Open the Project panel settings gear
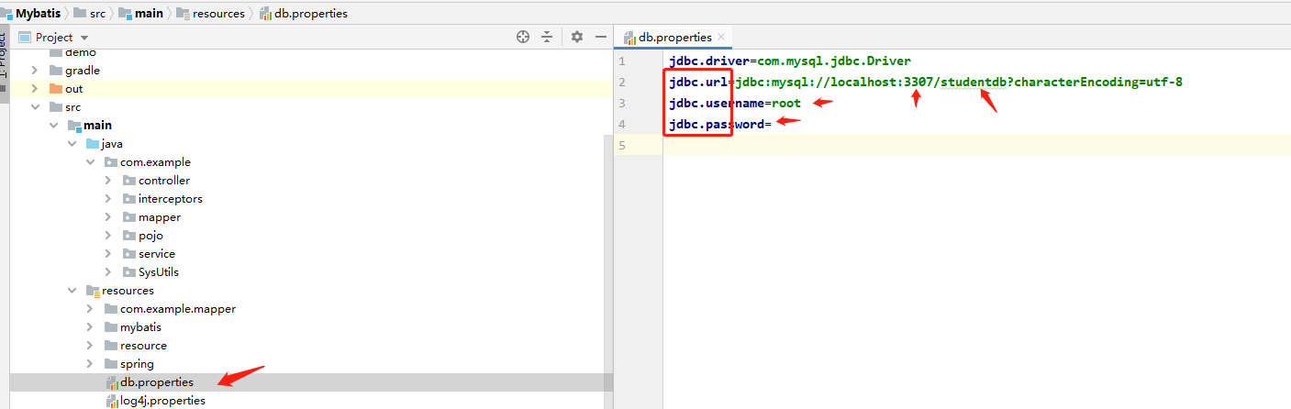Image resolution: width=1291 pixels, height=409 pixels. pos(577,37)
